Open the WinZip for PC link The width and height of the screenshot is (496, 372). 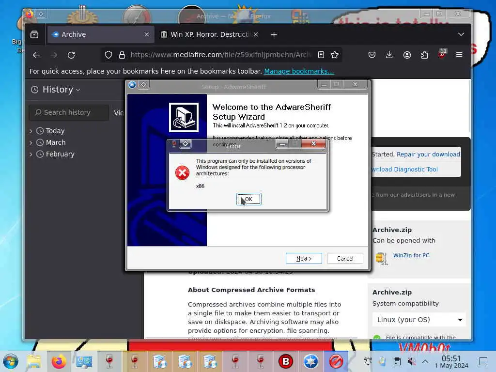tap(411, 255)
